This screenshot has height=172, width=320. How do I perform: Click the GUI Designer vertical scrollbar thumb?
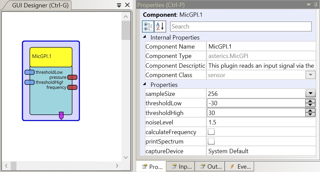pyautogui.click(x=126, y=31)
